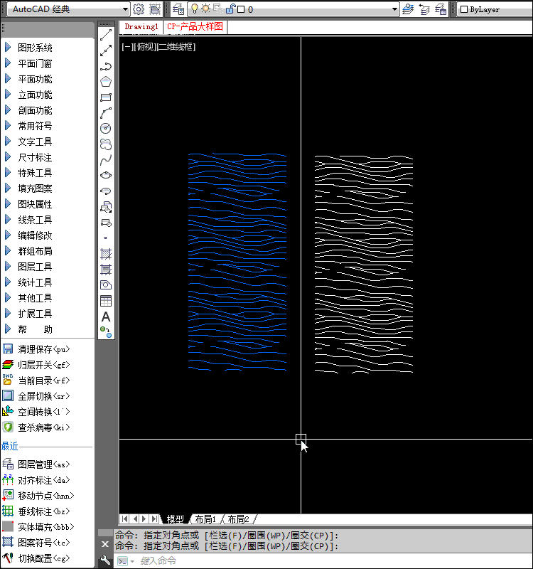Open command line customize wrench
The width and height of the screenshot is (533, 569).
pyautogui.click(x=105, y=560)
